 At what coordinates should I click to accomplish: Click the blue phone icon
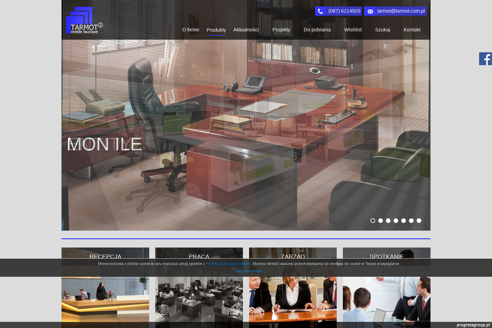coord(320,11)
